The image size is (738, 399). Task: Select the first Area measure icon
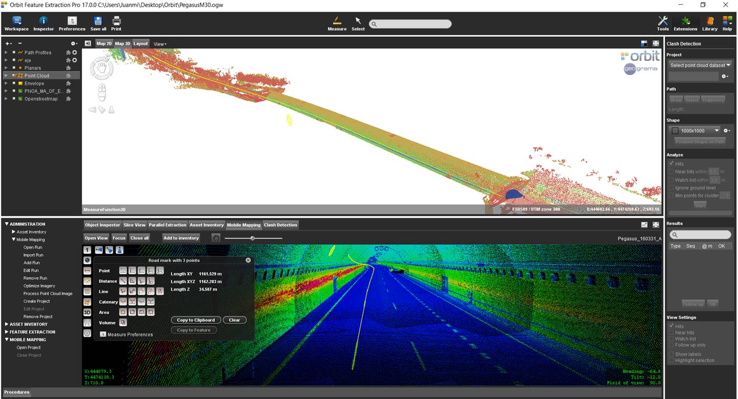123,312
